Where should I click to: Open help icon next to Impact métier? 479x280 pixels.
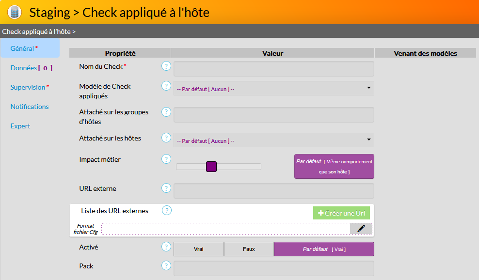166,159
